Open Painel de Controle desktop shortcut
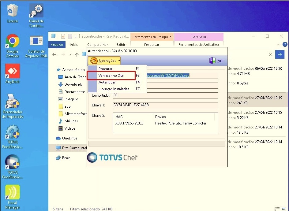Screen dimensions: 289x211 [36, 16]
